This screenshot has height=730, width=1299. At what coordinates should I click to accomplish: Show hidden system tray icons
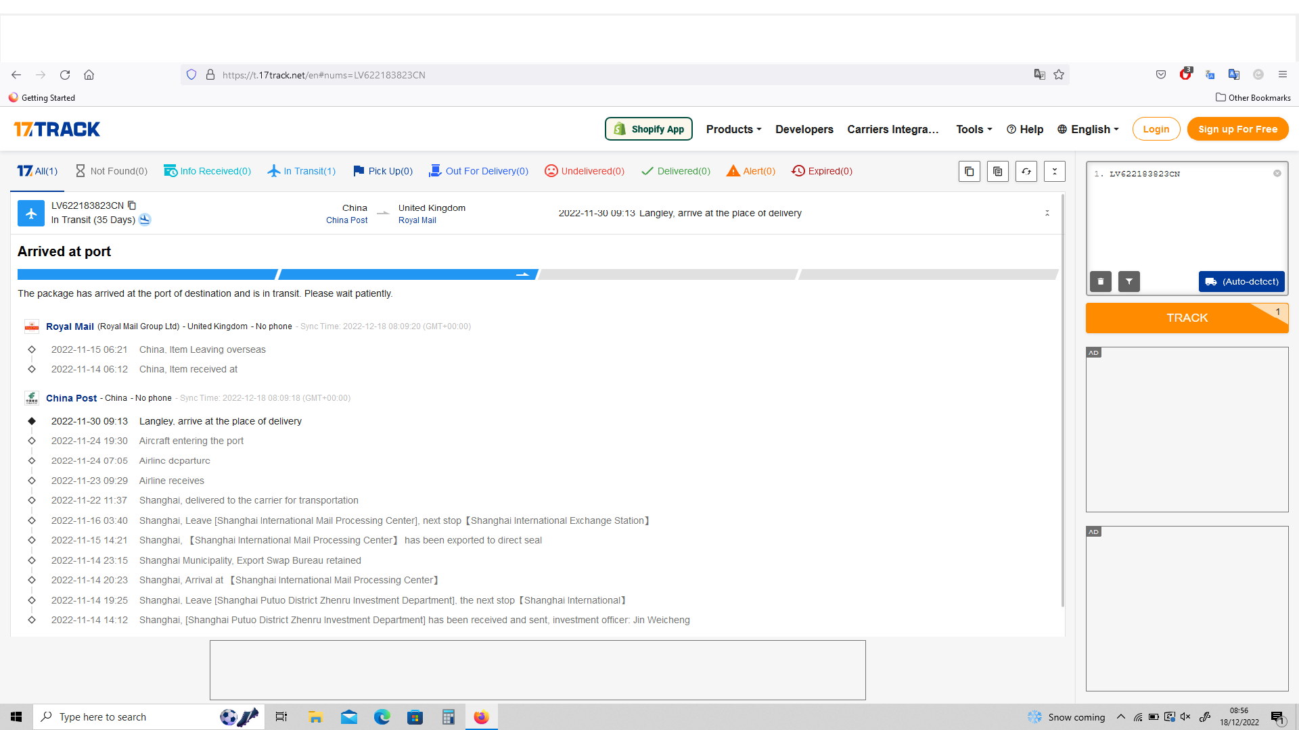1121,716
